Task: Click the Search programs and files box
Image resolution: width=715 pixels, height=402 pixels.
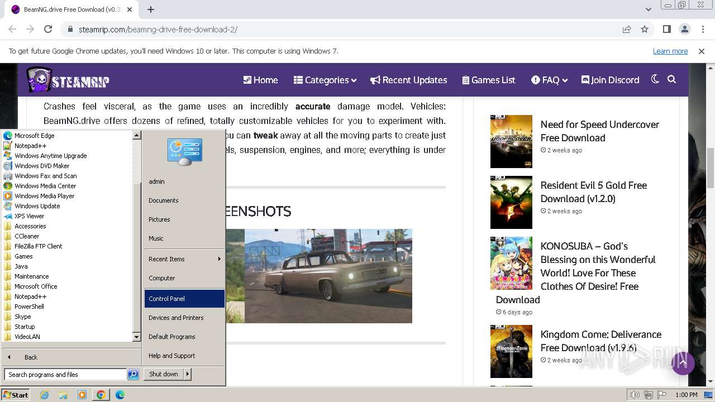Action: point(65,375)
